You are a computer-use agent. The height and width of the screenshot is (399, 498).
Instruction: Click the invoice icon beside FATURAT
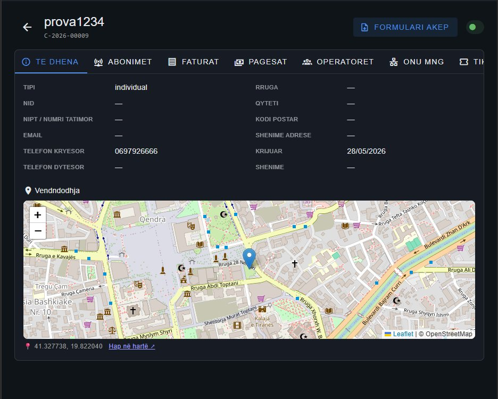(x=172, y=62)
